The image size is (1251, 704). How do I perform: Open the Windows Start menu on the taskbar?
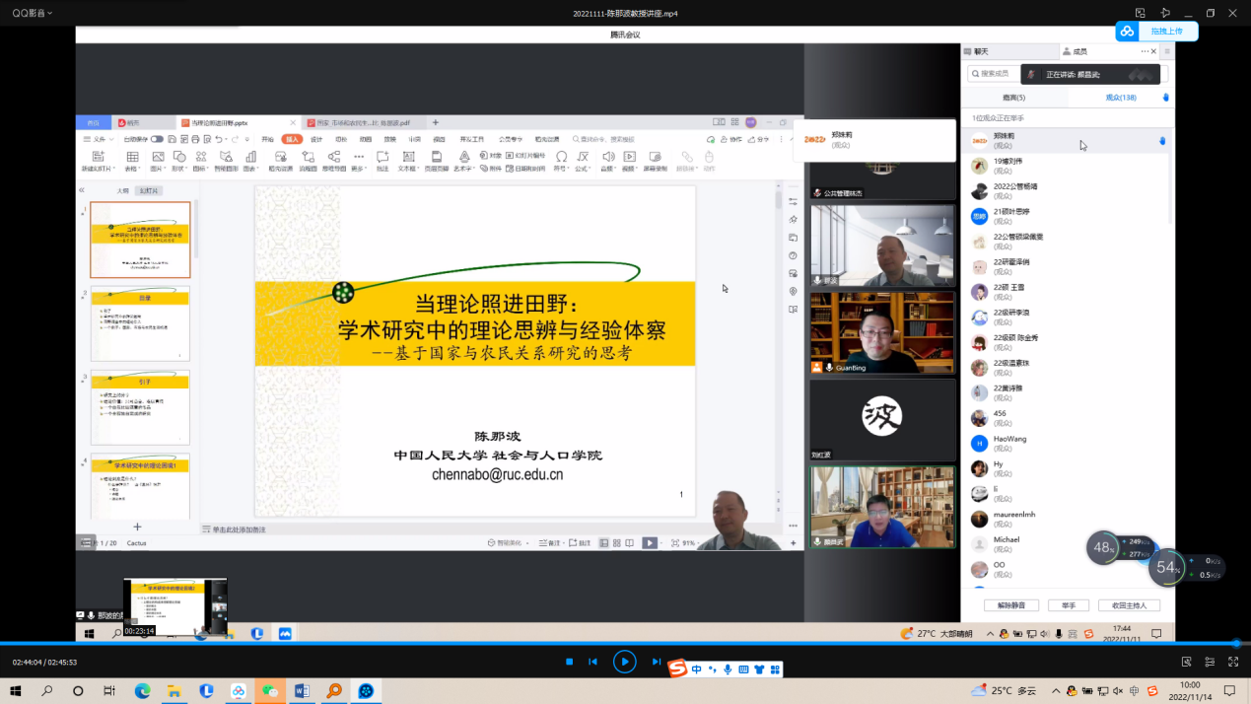15,690
